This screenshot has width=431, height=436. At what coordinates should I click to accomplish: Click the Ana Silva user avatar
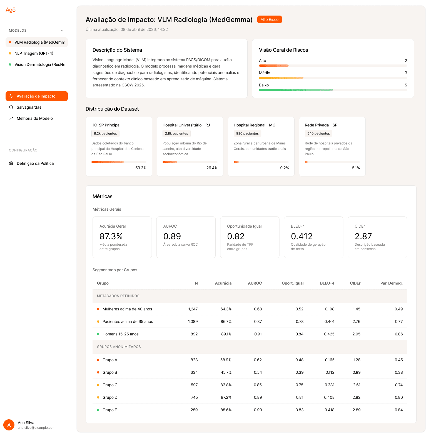[9, 425]
